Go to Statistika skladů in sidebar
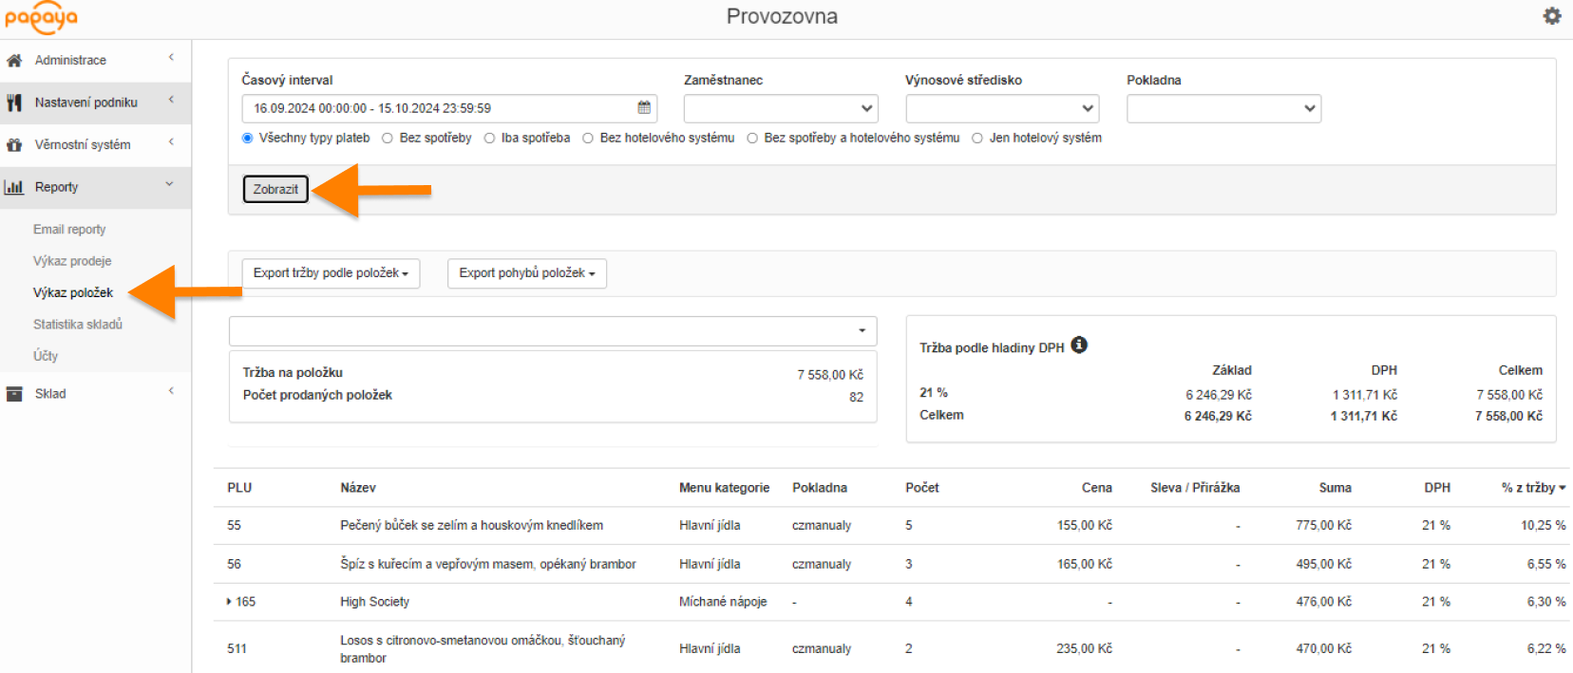 click(x=78, y=325)
